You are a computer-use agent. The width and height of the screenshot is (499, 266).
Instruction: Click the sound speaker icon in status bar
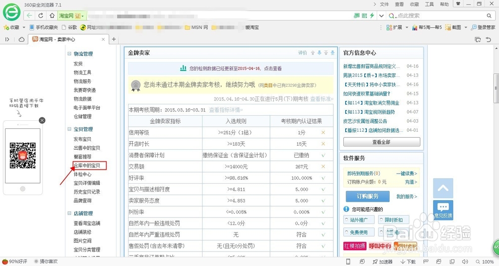(x=465, y=262)
